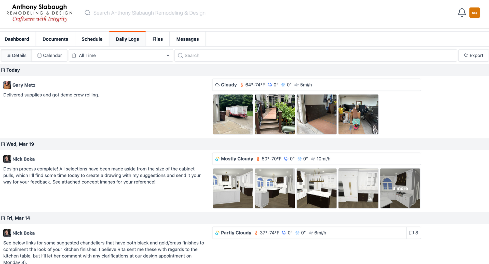Open the Documents tab
The width and height of the screenshot is (489, 264).
pyautogui.click(x=55, y=39)
